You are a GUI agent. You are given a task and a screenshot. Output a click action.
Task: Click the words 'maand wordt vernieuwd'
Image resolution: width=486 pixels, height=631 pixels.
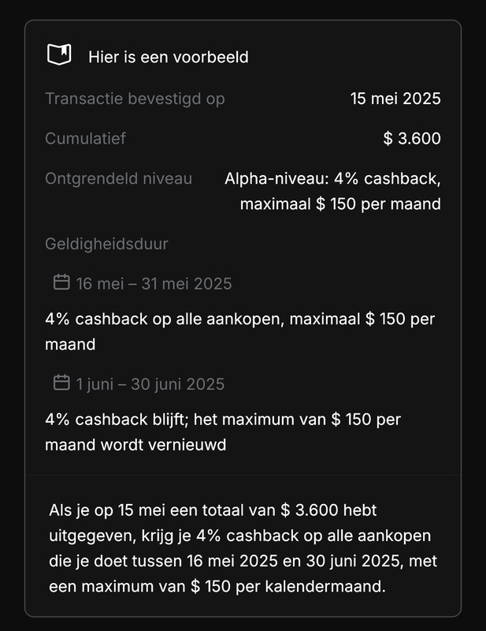pos(135,445)
